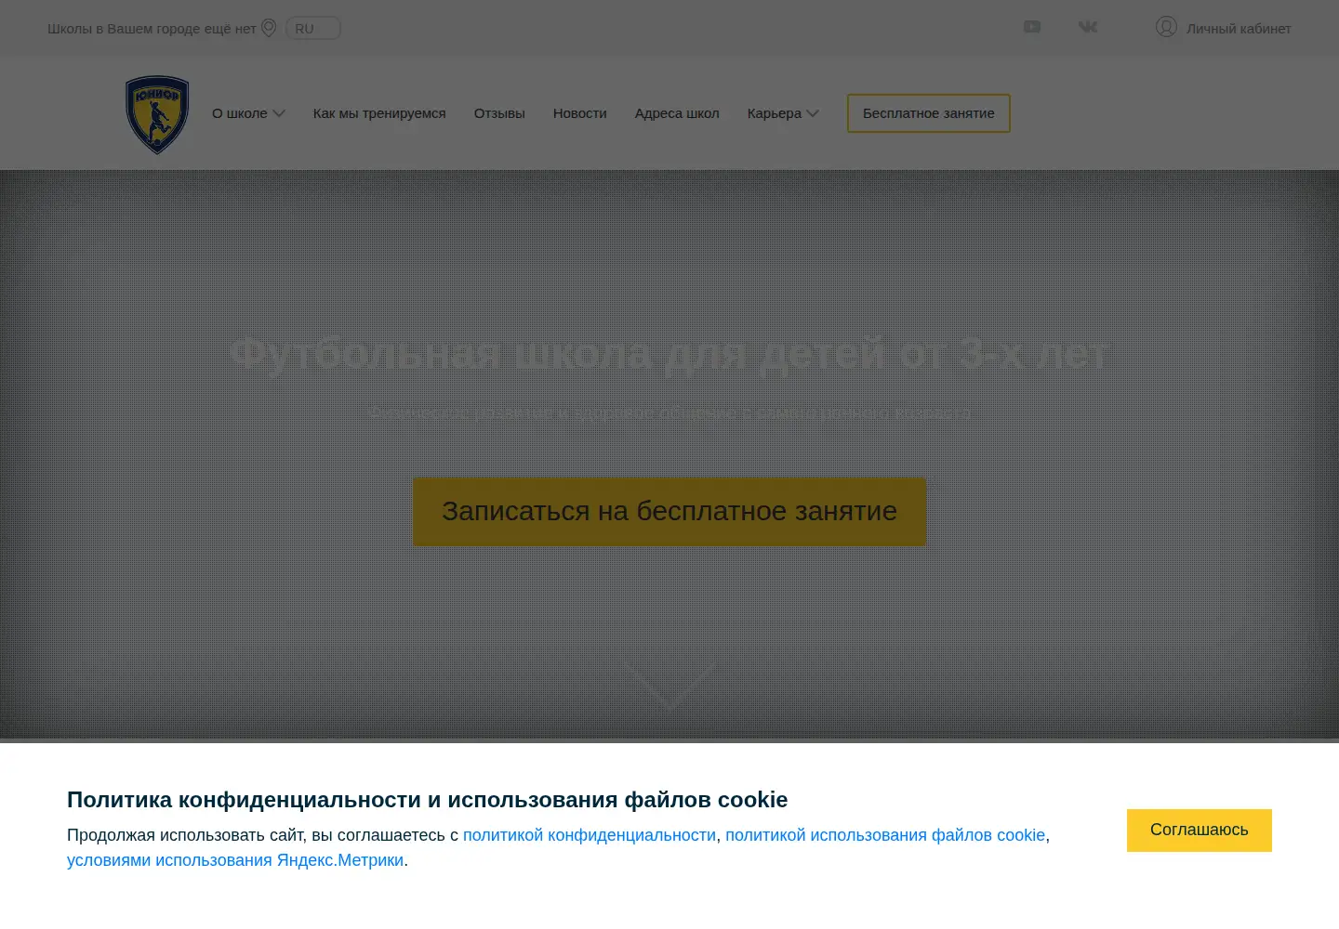Click the Юниор school logo
Viewport: 1339px width, 929px height.
(157, 114)
